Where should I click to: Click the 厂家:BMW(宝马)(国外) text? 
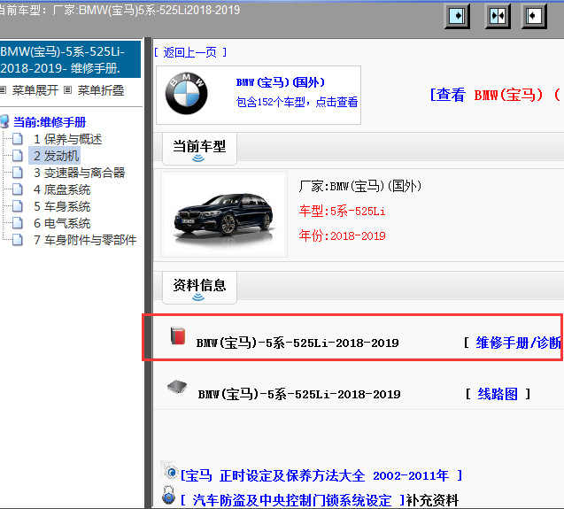click(x=360, y=186)
